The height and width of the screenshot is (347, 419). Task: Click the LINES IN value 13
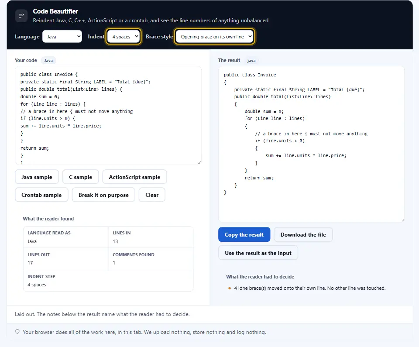click(x=115, y=241)
